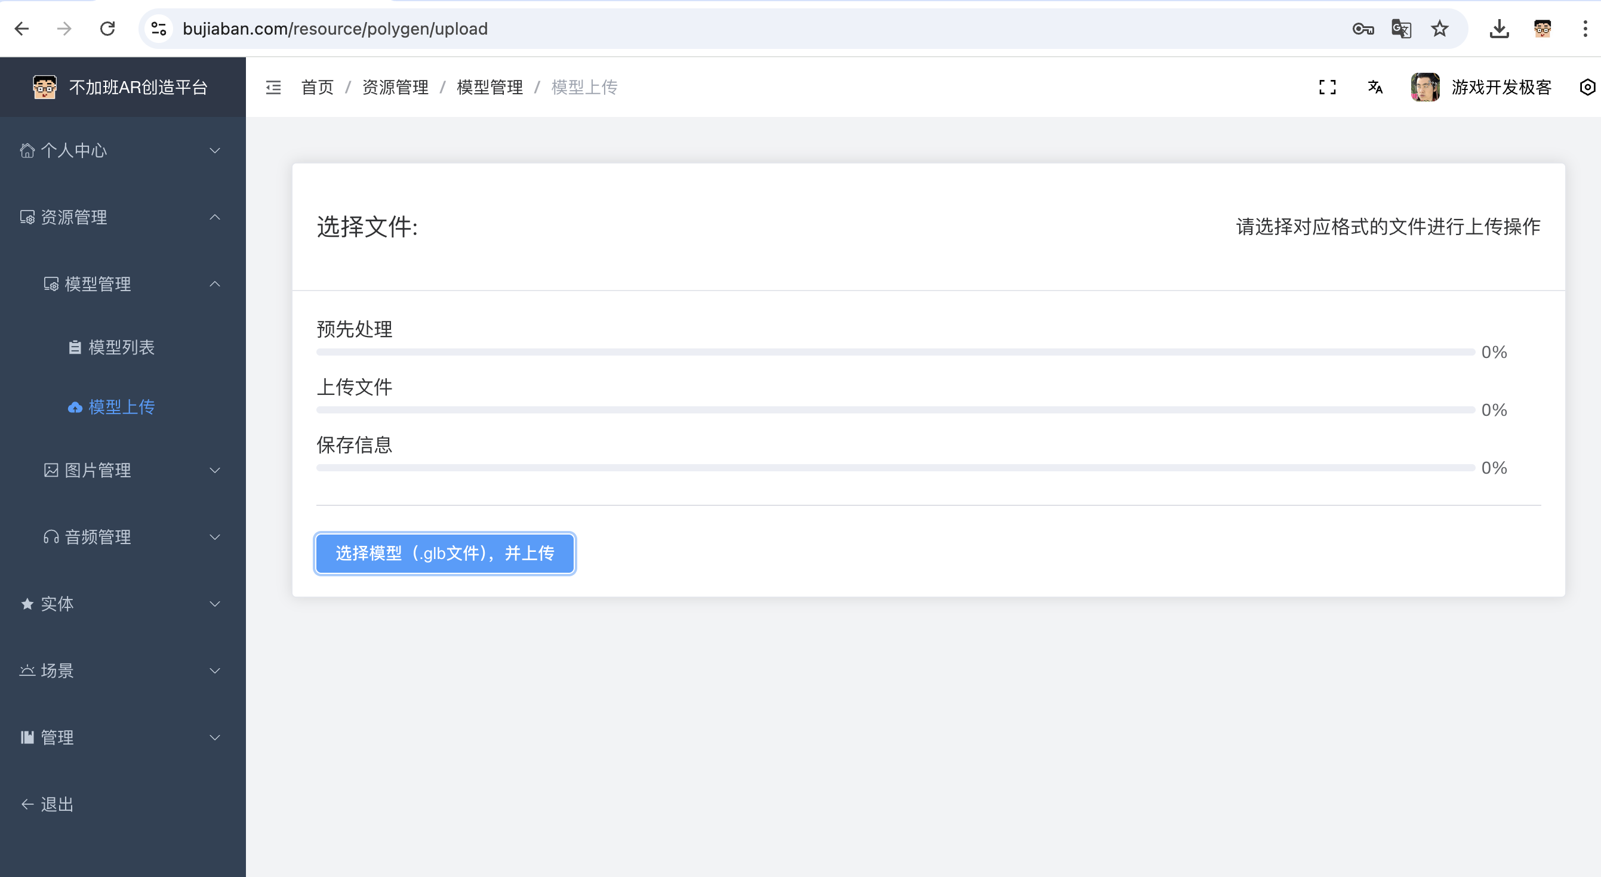1601x877 pixels.
Task: Expand the 图片管理 chevron
Action: pos(215,470)
